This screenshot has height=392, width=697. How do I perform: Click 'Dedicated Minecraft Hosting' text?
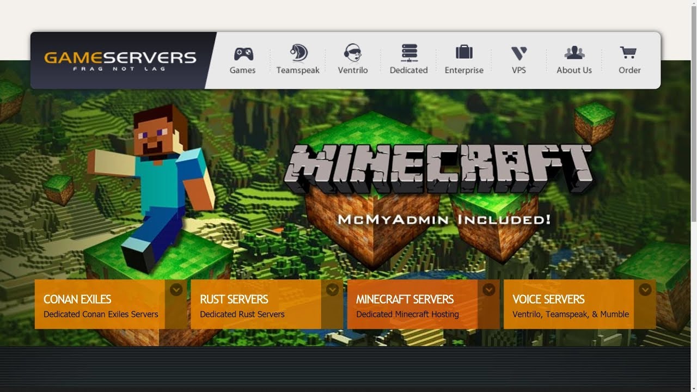[407, 314]
